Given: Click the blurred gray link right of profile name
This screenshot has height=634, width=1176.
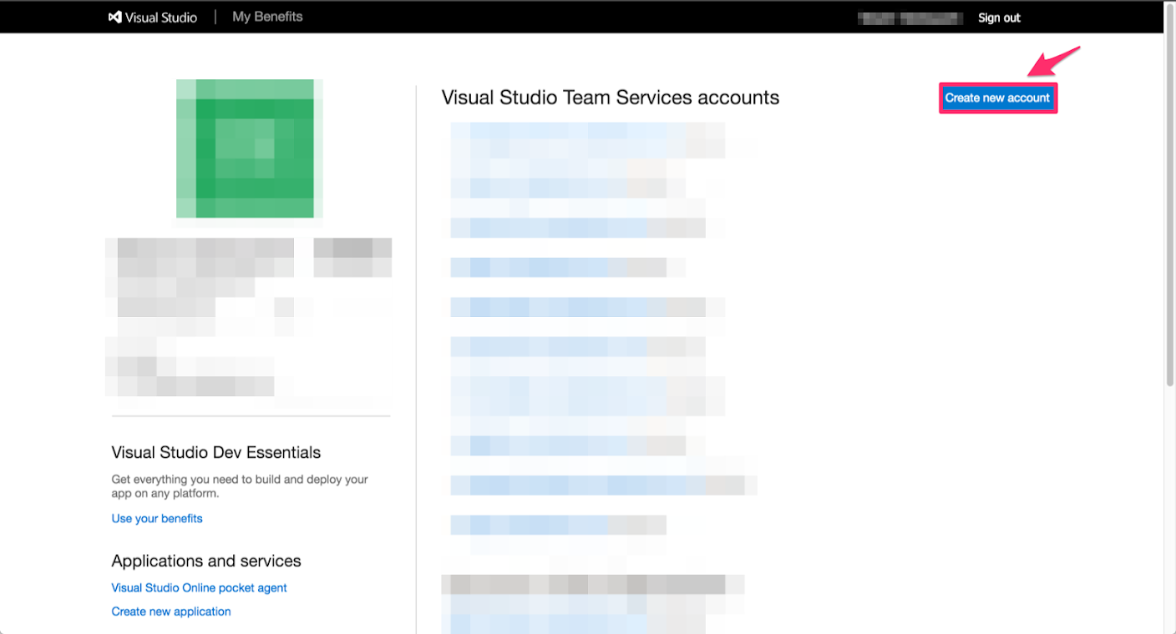Looking at the screenshot, I should point(352,249).
